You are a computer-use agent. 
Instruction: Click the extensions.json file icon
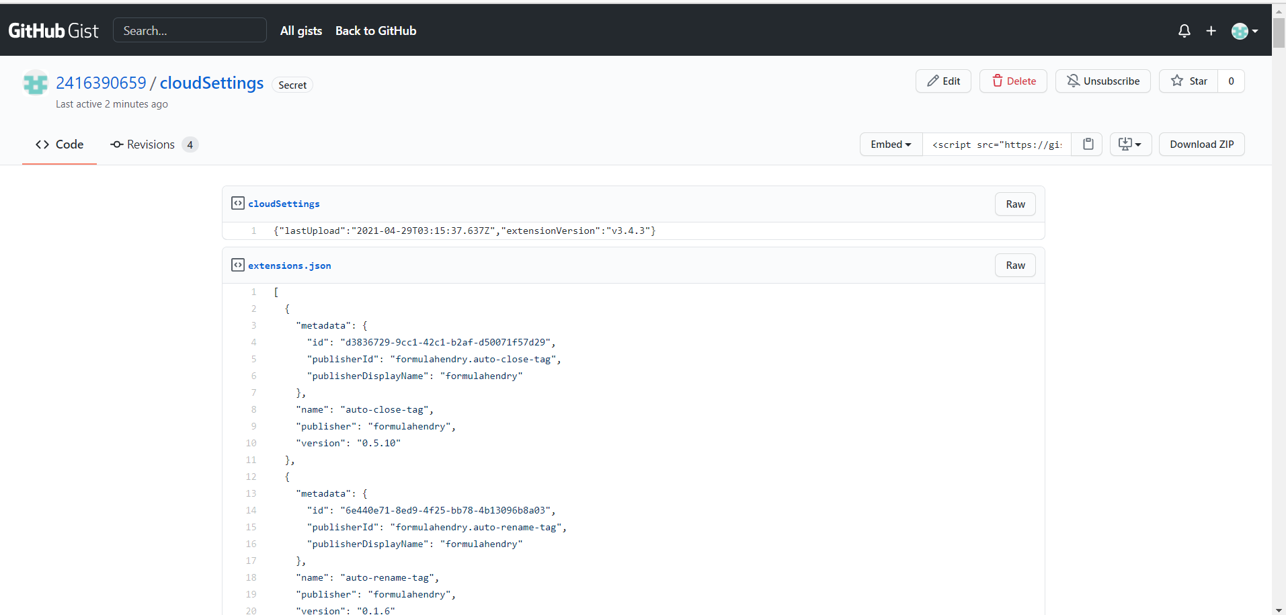point(238,265)
